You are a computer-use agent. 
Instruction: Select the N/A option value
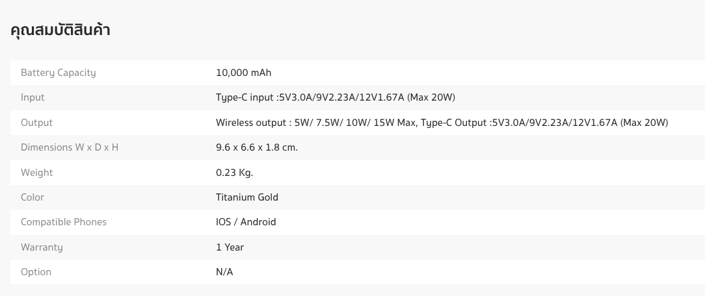(x=224, y=272)
